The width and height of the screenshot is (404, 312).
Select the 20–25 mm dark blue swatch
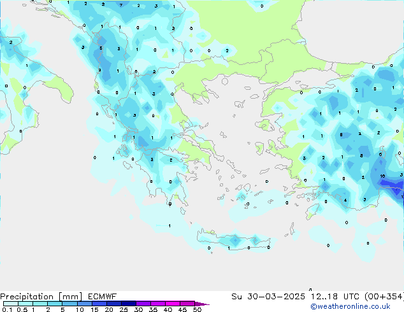(x=113, y=304)
